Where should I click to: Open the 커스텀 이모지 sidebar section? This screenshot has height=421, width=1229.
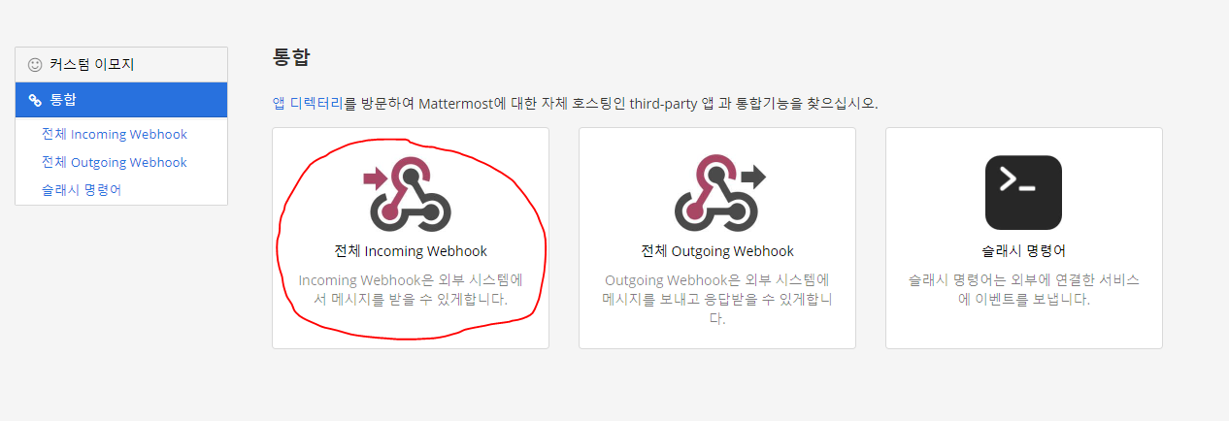121,65
